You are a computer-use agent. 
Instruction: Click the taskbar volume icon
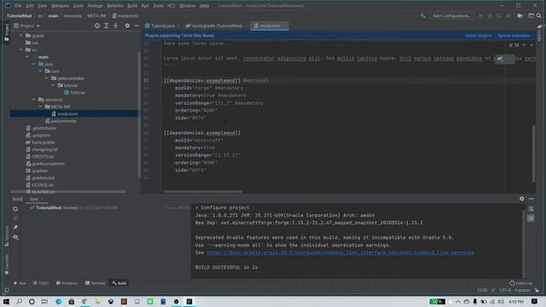pyautogui.click(x=501, y=301)
